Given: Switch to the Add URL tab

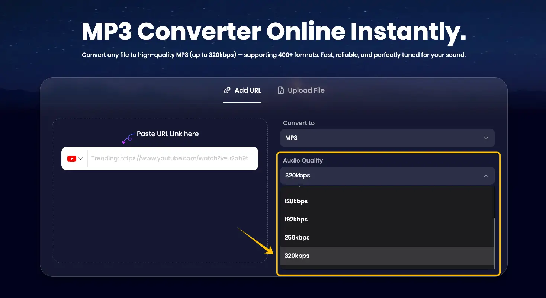Looking at the screenshot, I should point(243,90).
